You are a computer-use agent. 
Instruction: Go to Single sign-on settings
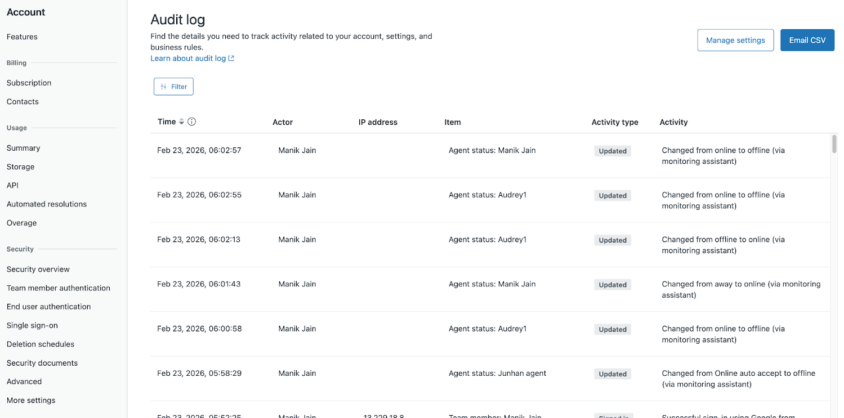(x=32, y=326)
